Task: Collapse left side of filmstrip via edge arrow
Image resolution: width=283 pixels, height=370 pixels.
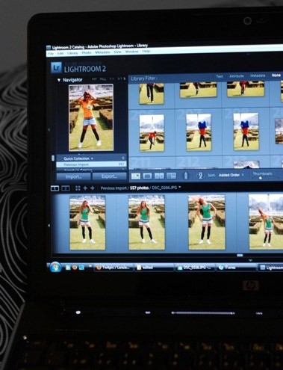Action: coord(49,225)
